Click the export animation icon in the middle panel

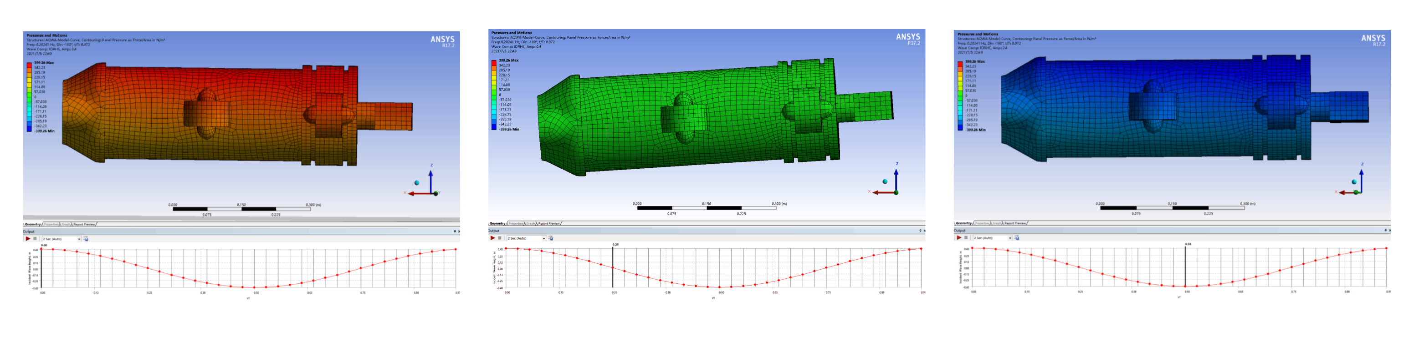click(x=551, y=238)
